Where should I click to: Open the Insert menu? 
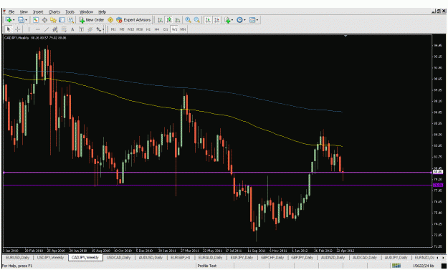38,12
